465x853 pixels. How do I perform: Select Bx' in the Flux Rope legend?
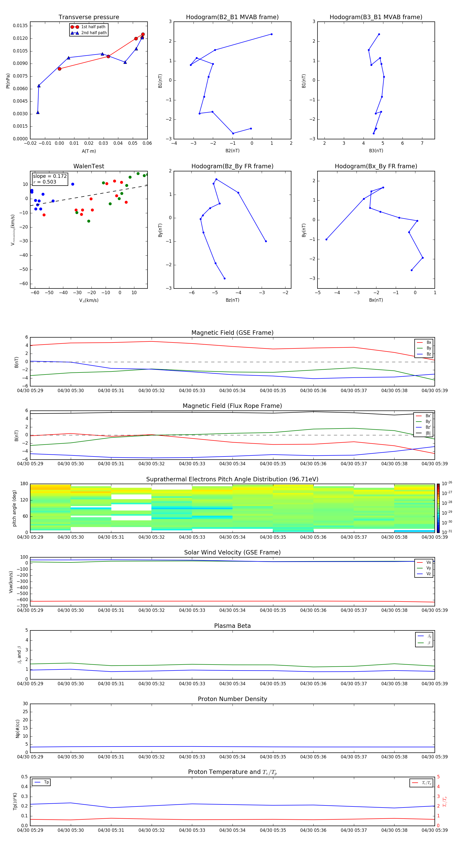click(423, 416)
